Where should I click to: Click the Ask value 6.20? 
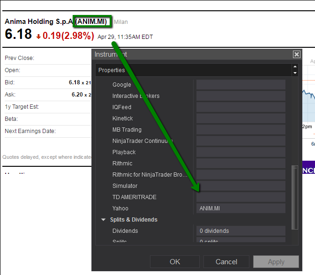[x=77, y=95]
